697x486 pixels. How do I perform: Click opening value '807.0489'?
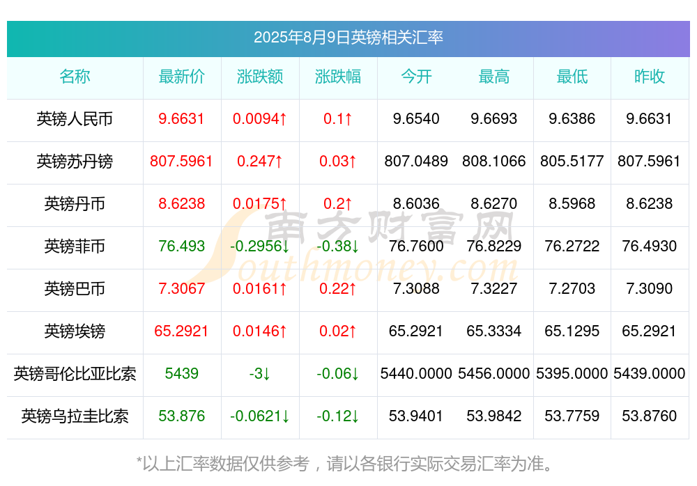point(416,162)
